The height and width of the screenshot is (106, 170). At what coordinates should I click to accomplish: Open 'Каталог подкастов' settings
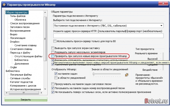pyautogui.click(x=21, y=82)
